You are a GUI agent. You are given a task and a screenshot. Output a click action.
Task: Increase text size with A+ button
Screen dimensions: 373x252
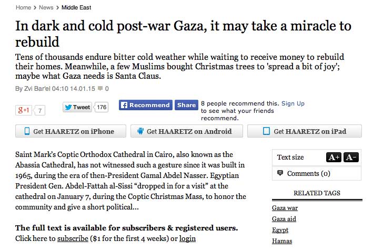tap(334, 157)
